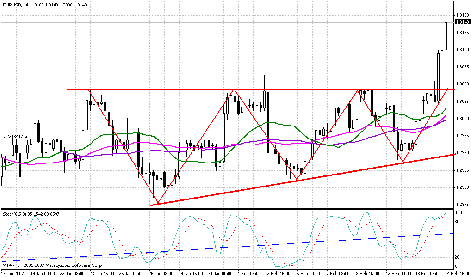Click the 1 Feb 08:00 time label
The height and width of the screenshot is (277, 471).
[x=249, y=274]
